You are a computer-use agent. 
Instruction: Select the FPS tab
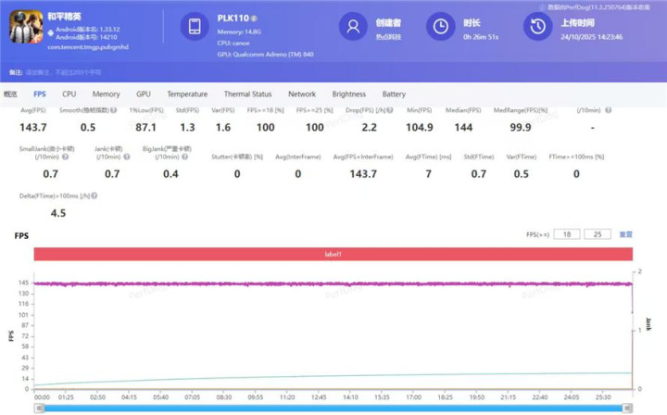pos(40,94)
